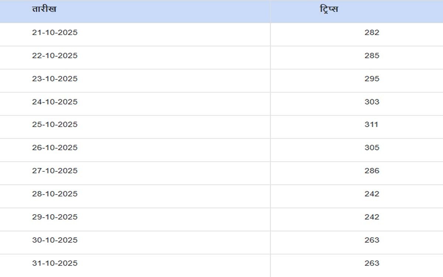Click on the 29-10-2025 date cell
Screen dimensions: 443x277
(x=55, y=217)
